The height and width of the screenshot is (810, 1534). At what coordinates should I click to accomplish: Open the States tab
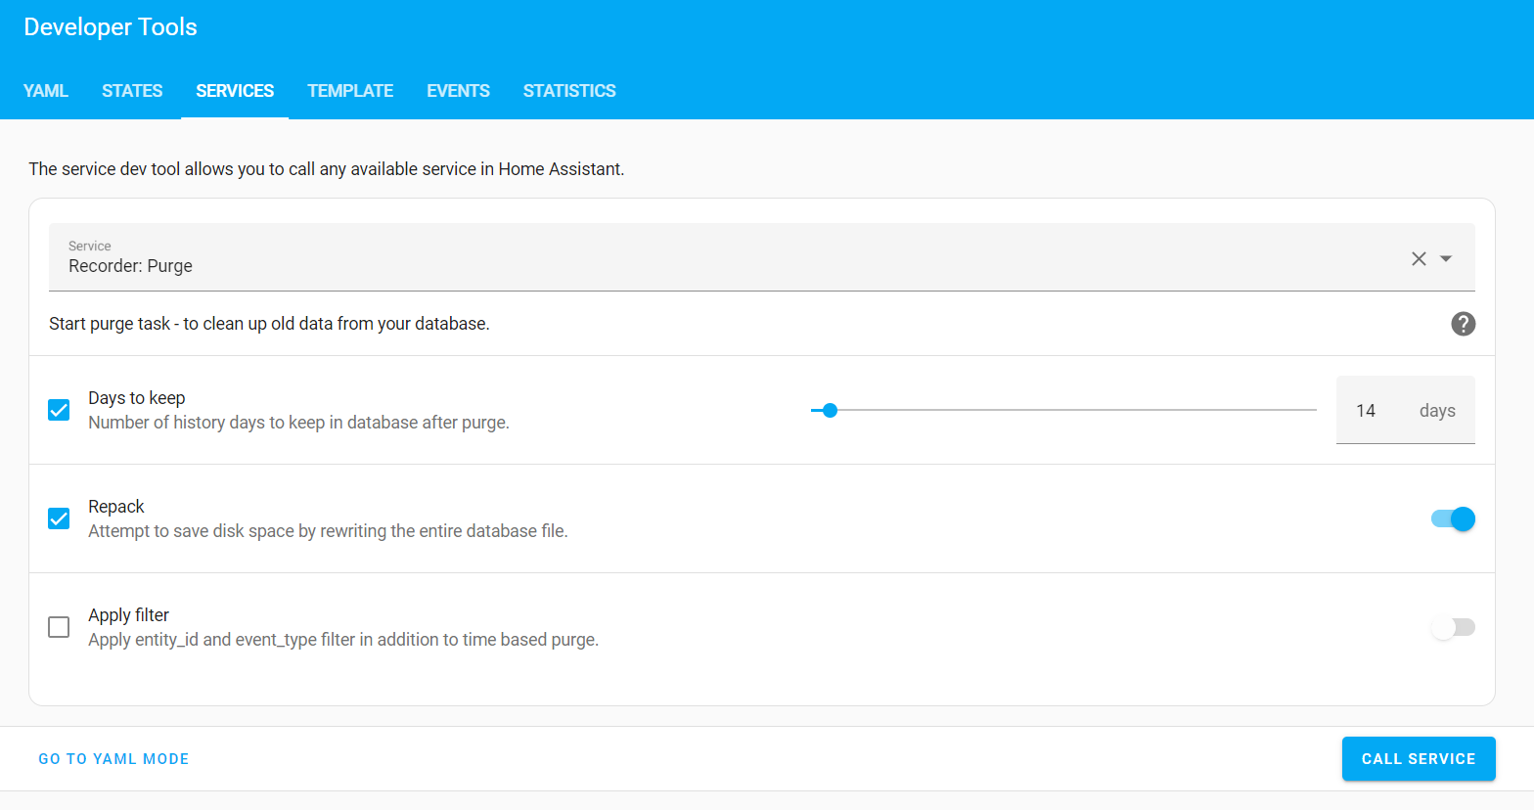[132, 91]
